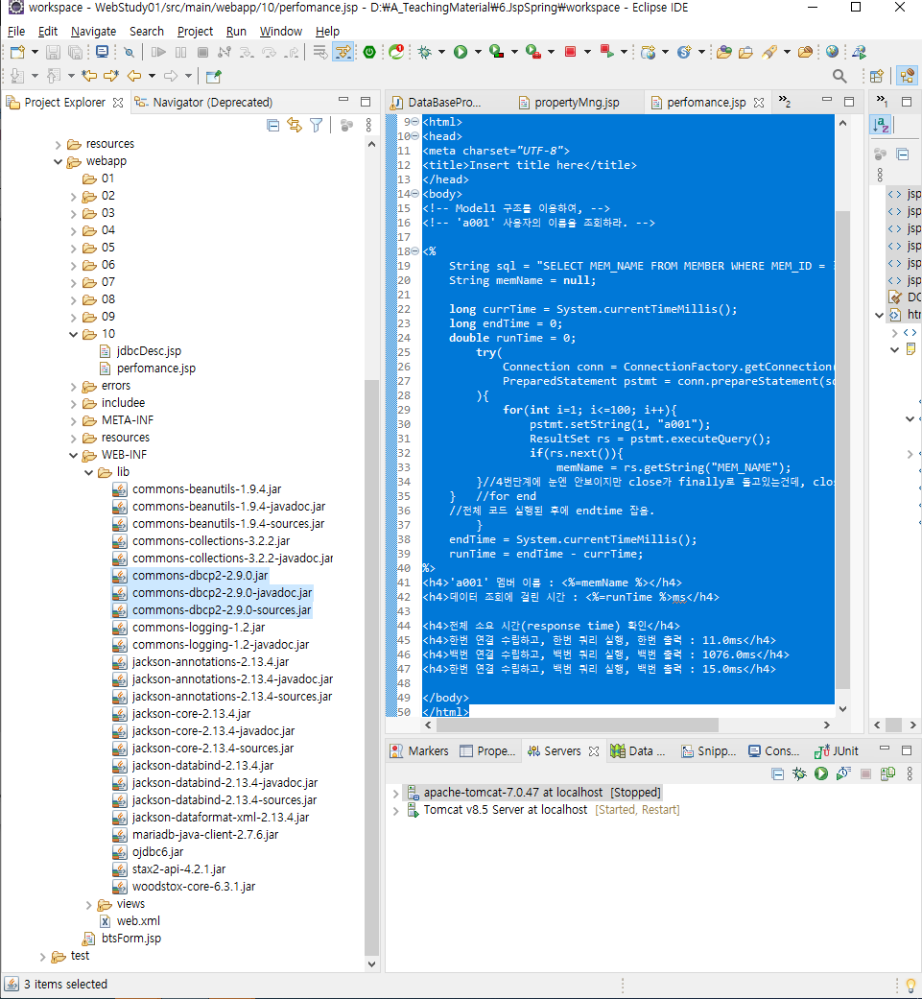The height and width of the screenshot is (999, 922).
Task: Switch to Navigator (Deprecated) tab
Action: click(203, 102)
